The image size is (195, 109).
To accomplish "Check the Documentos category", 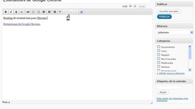I will [x=159, y=47].
